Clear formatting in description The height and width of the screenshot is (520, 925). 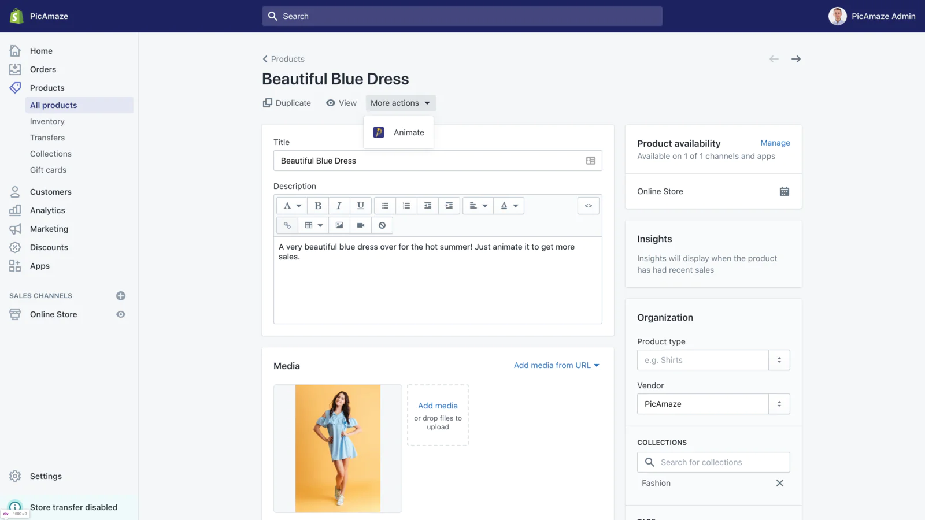tap(382, 225)
